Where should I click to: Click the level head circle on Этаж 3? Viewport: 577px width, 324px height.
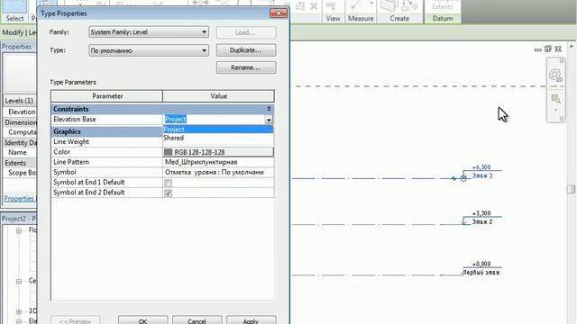click(463, 178)
